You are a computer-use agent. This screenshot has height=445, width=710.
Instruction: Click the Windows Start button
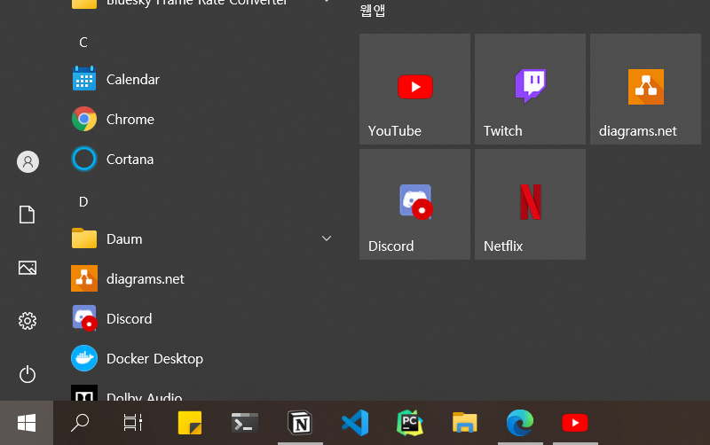(x=27, y=423)
